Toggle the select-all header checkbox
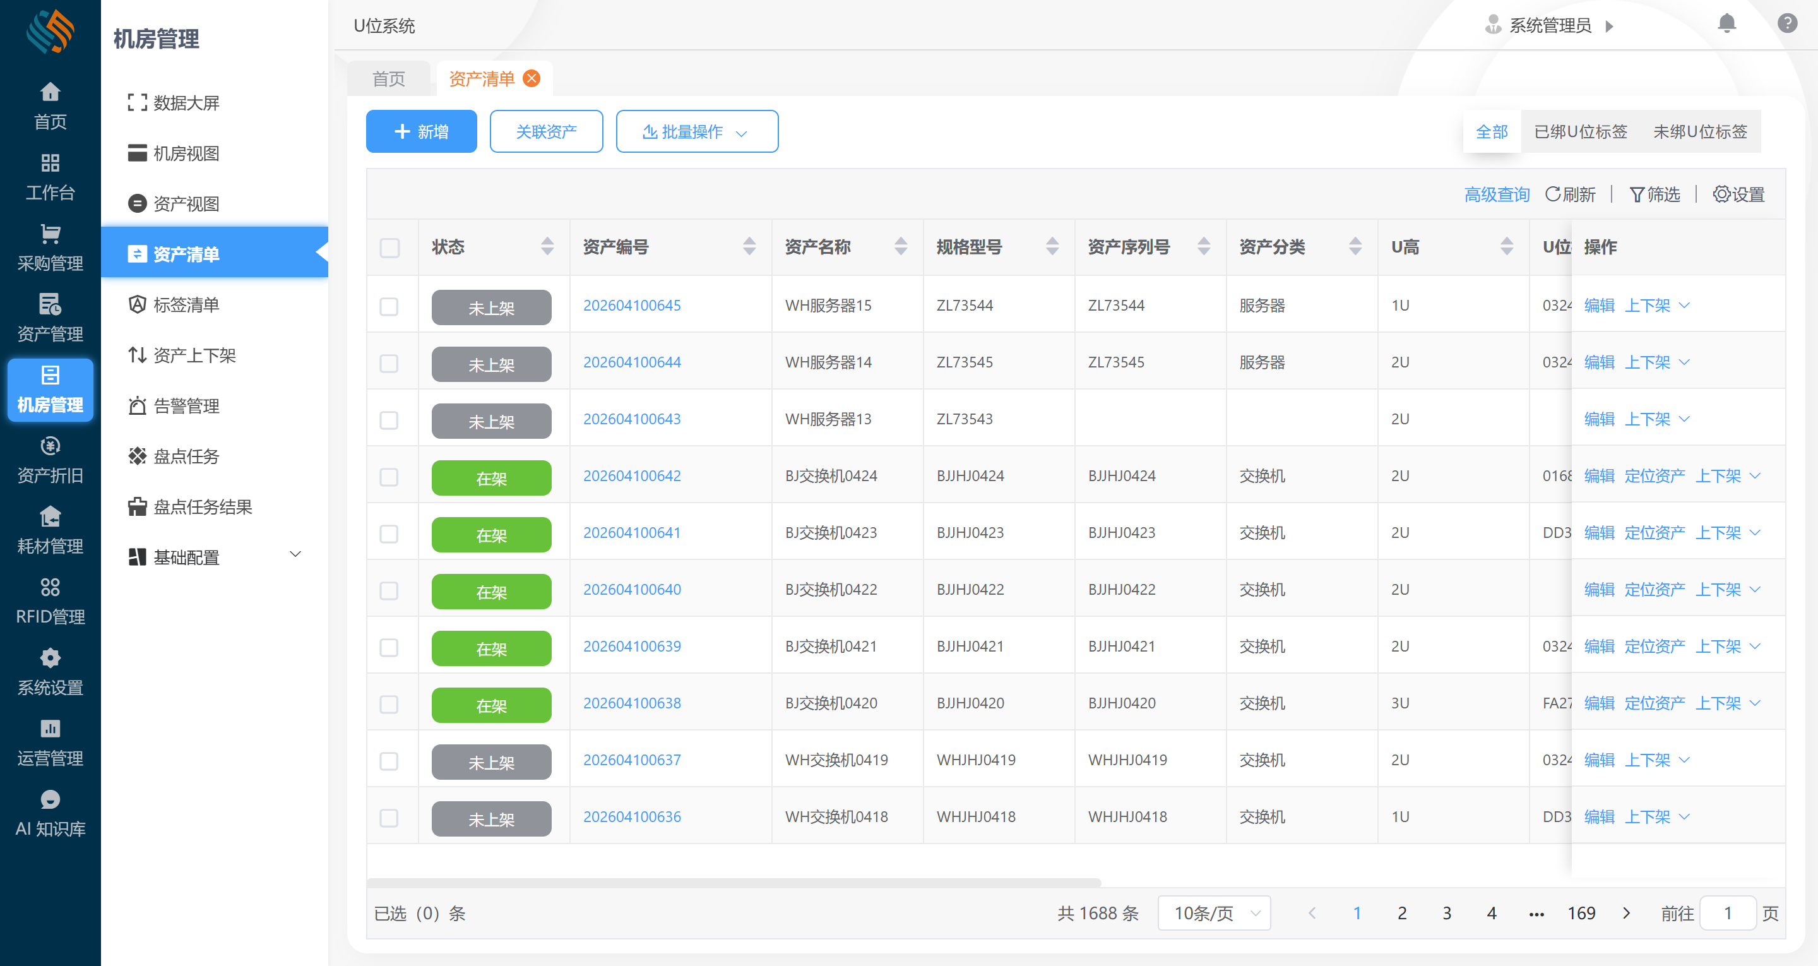Screen dimensions: 1818x966 click(x=389, y=247)
